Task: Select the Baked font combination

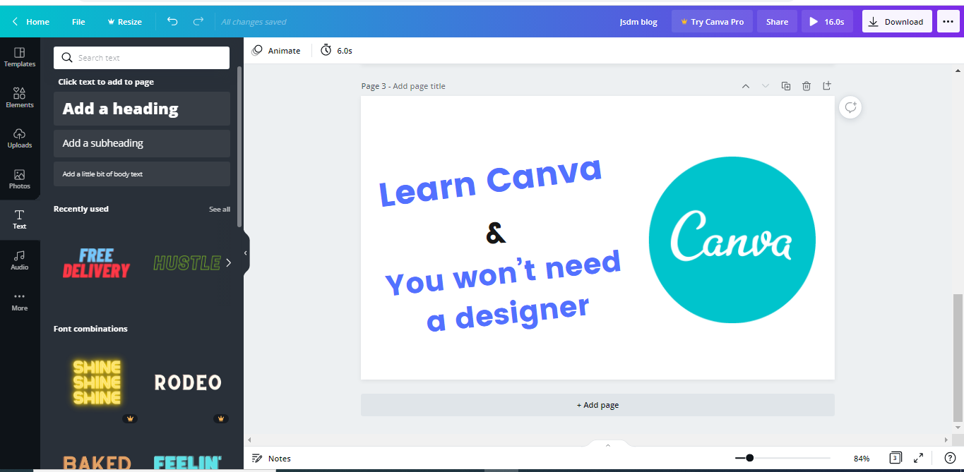Action: tap(97, 462)
